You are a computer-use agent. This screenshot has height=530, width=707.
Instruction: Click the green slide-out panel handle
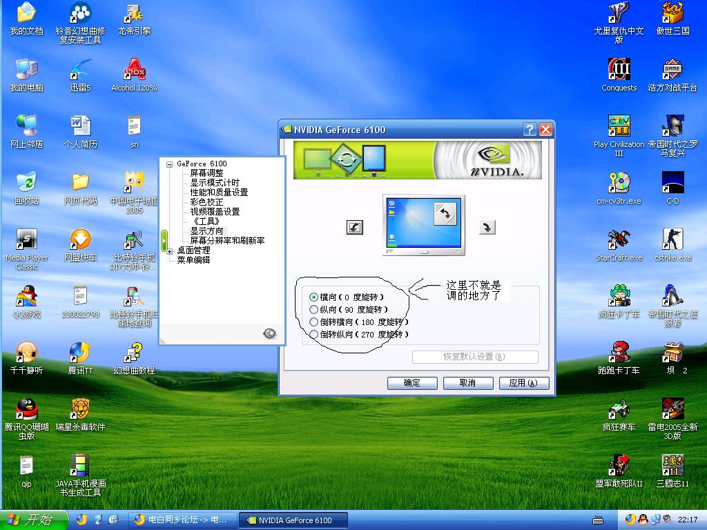[164, 240]
